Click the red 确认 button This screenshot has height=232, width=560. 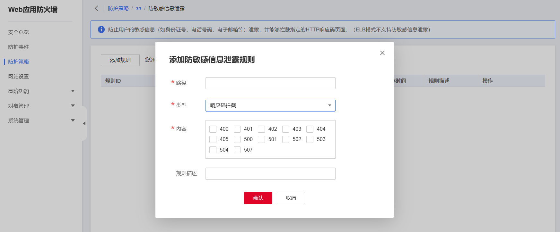pos(258,198)
